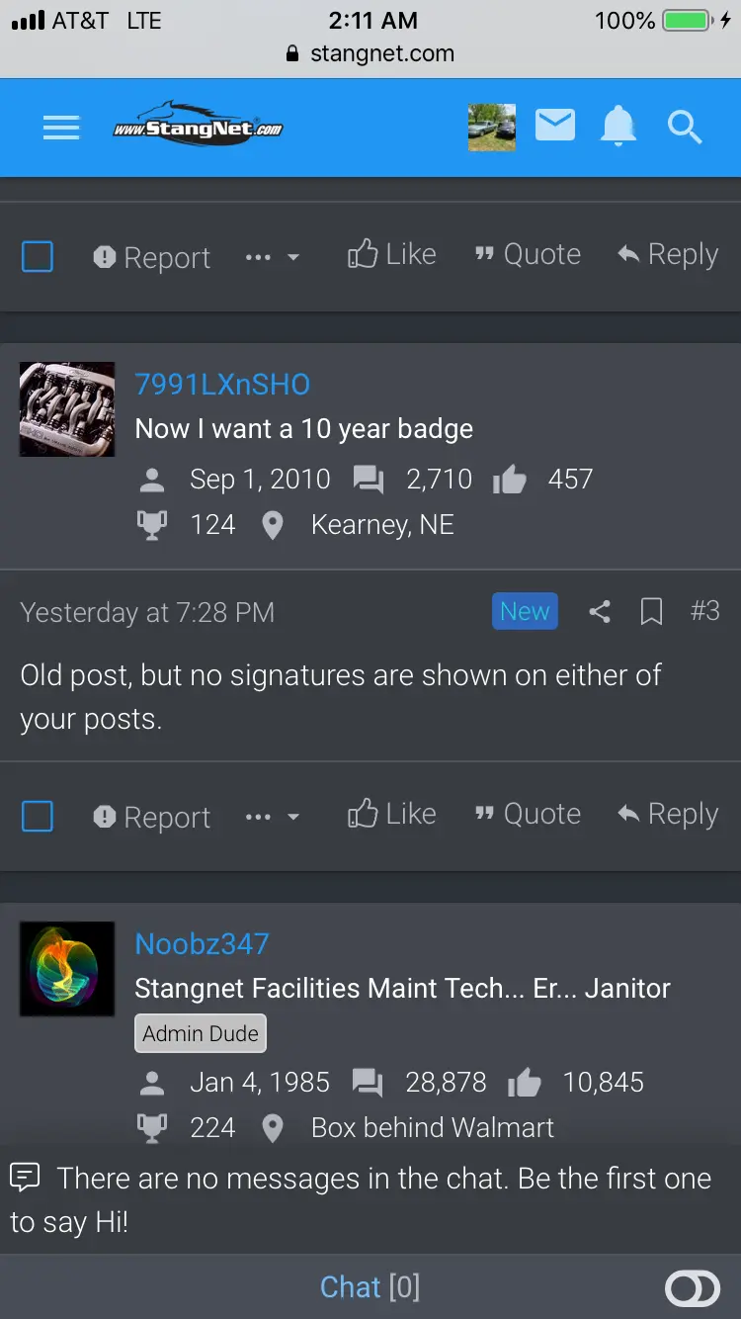Open the mail inbox envelope icon

[x=555, y=126]
